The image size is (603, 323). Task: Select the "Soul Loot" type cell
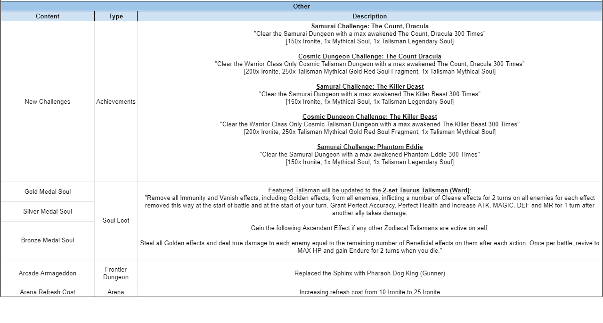point(115,220)
